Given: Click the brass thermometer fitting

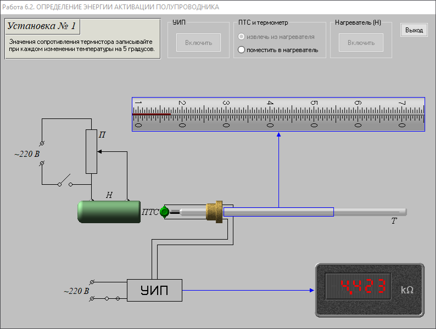Looking at the screenshot, I should [214, 212].
